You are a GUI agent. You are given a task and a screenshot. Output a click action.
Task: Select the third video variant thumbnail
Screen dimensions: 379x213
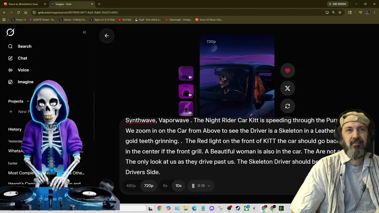coord(186,109)
